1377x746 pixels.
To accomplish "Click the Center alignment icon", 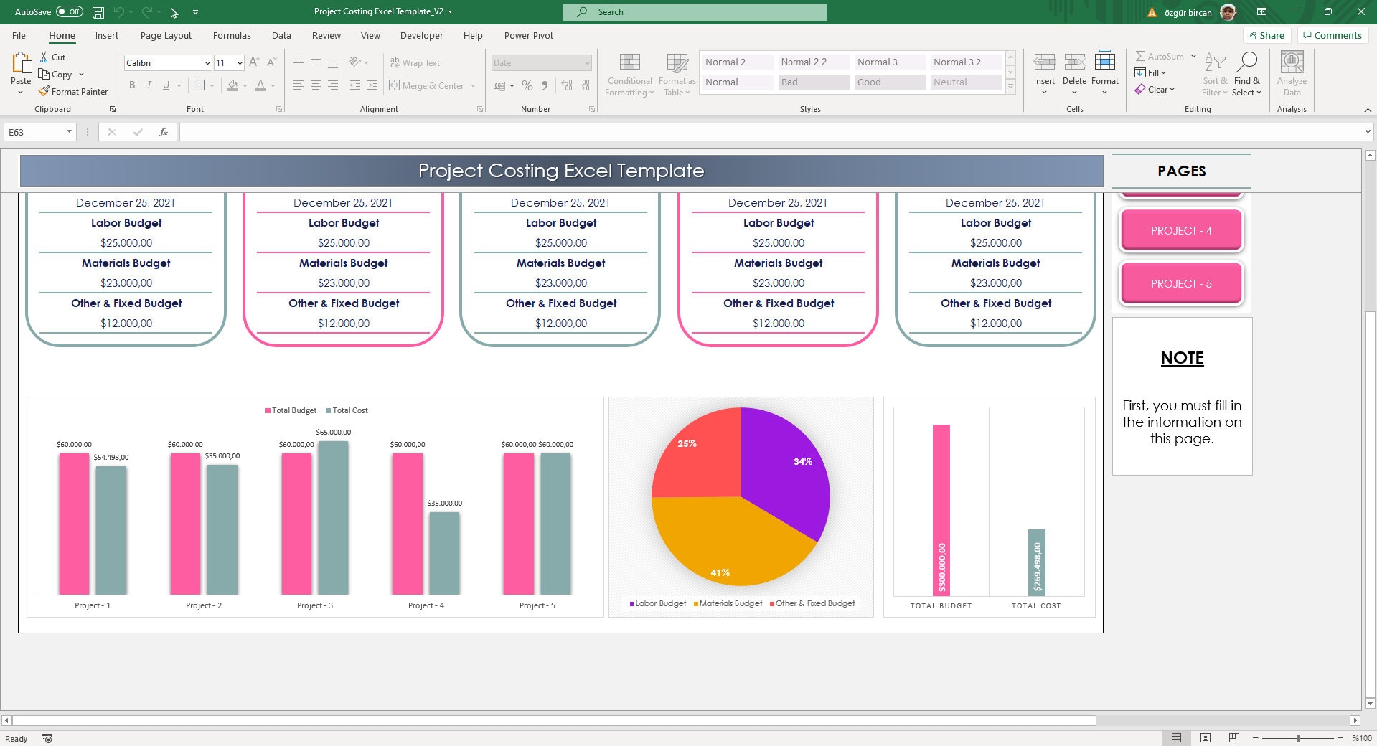I will [x=316, y=85].
